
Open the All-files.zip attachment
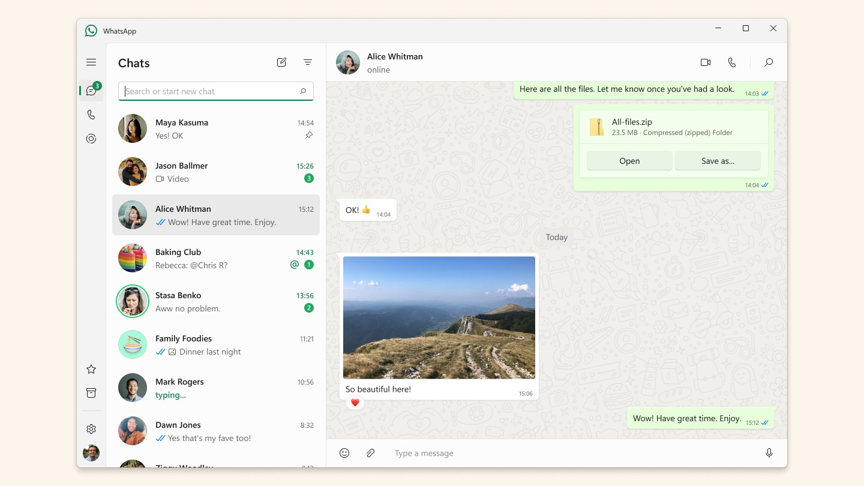point(629,161)
